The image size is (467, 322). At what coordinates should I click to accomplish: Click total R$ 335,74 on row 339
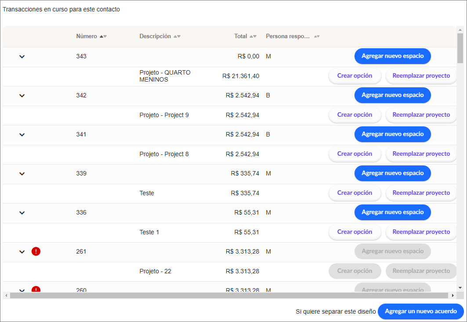[x=245, y=173]
